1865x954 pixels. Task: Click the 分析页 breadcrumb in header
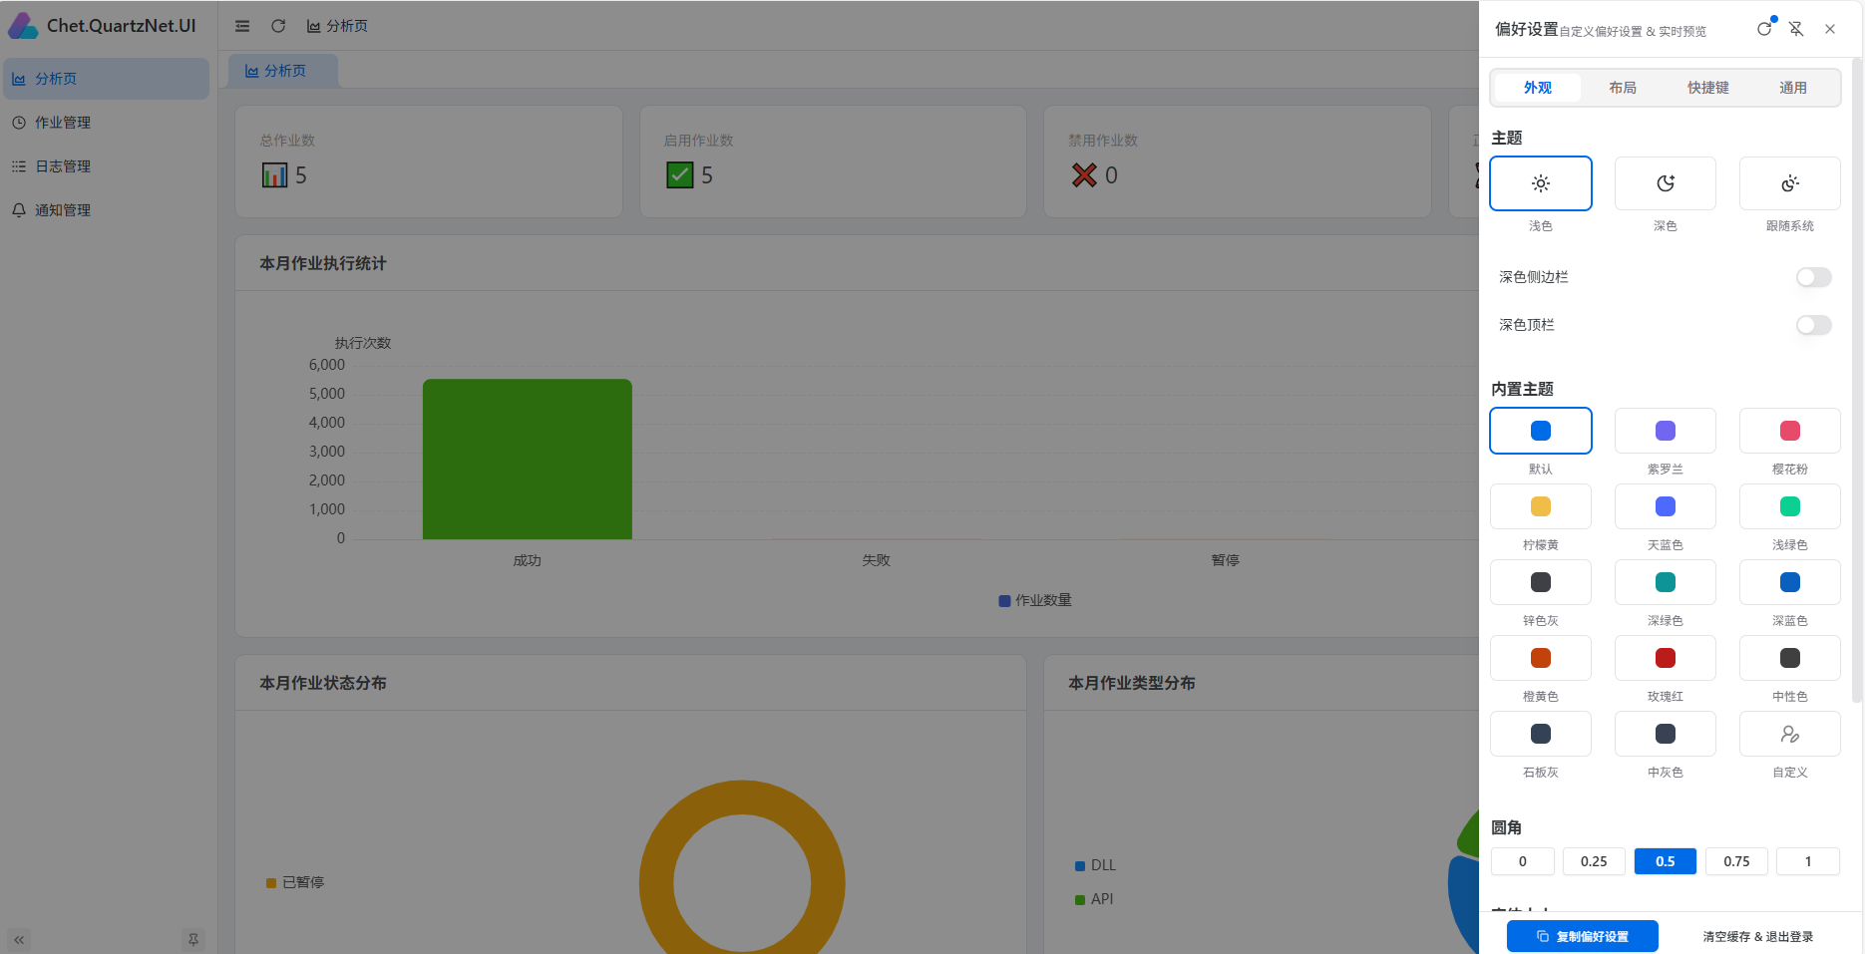[337, 26]
